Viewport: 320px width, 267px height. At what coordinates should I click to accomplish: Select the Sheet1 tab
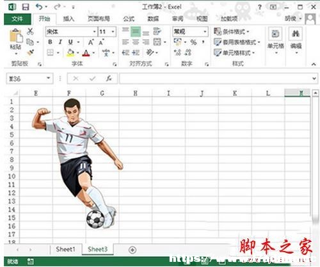pos(65,249)
